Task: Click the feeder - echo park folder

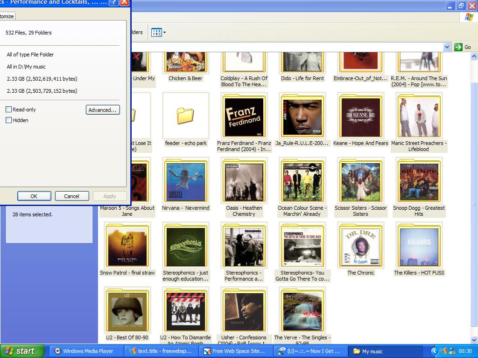Action: [x=185, y=117]
